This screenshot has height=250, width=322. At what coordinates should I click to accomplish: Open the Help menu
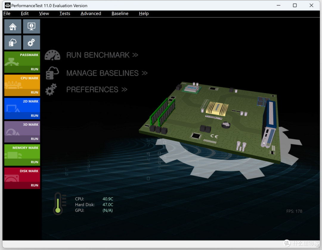(144, 13)
